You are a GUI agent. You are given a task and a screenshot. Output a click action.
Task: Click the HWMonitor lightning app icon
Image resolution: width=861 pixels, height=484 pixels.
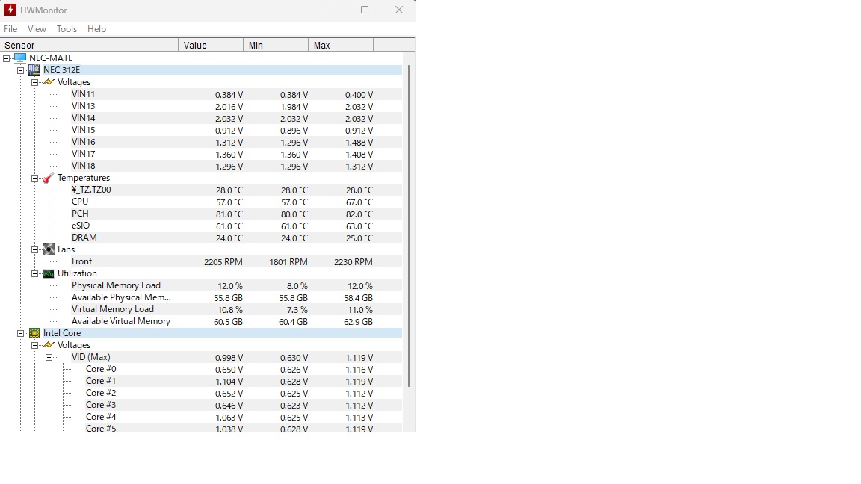coord(10,10)
